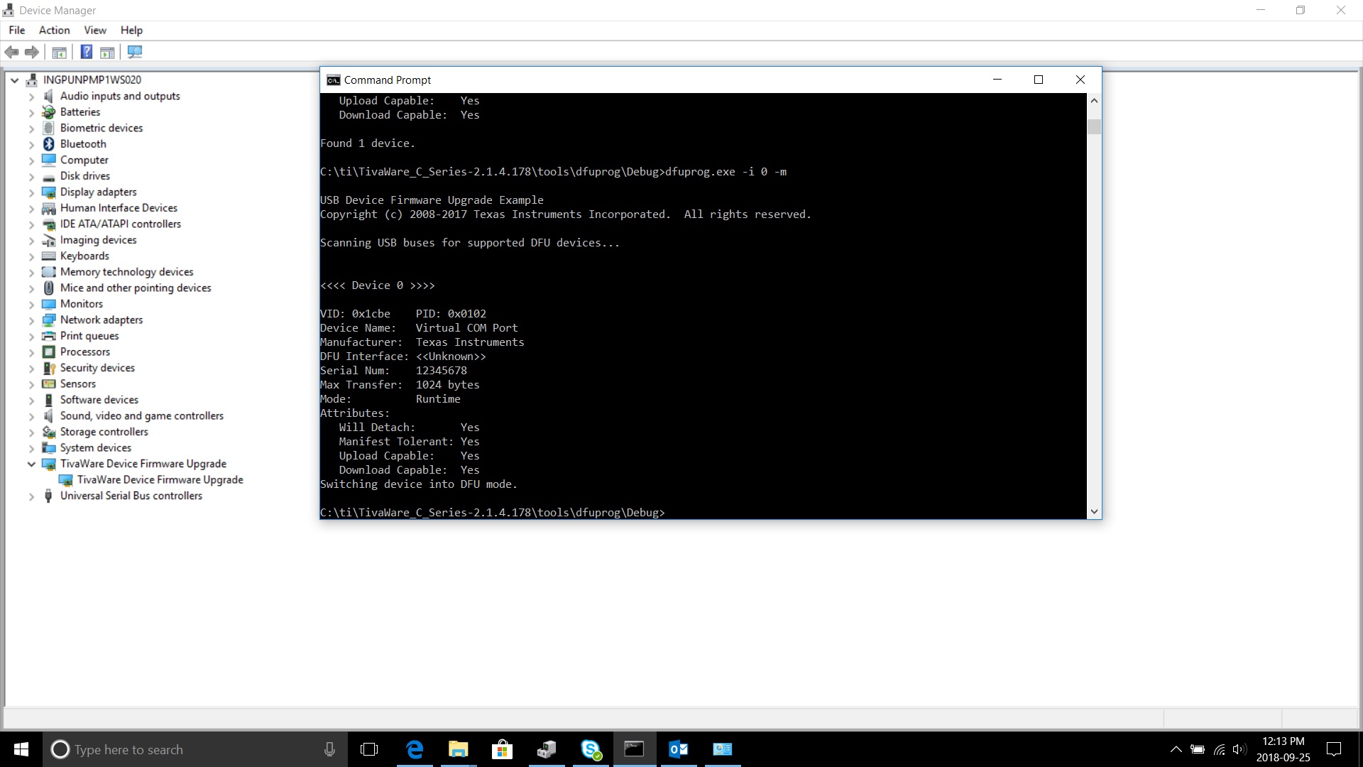Select the Computer item
The image size is (1363, 767).
[84, 160]
